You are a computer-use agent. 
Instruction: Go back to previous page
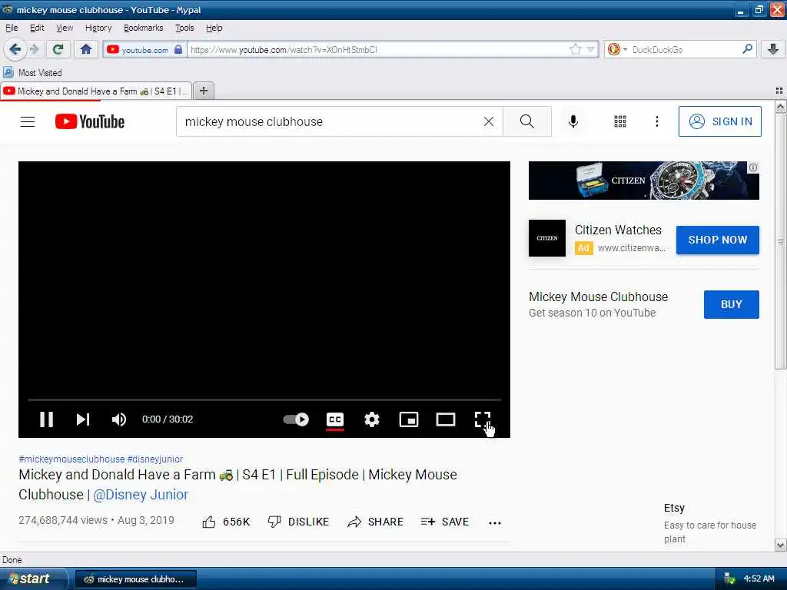pos(15,49)
